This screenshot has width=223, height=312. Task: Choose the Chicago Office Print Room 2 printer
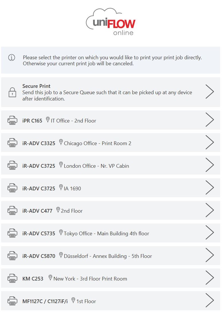(x=110, y=143)
